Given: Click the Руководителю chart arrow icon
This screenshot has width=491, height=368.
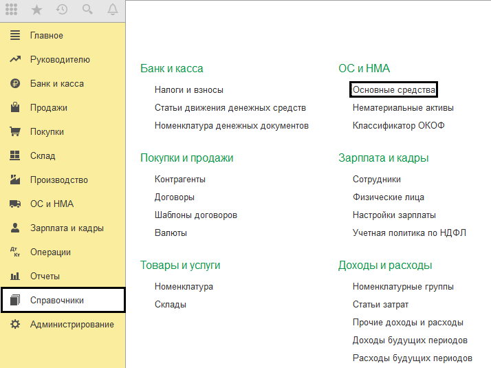Looking at the screenshot, I should pyautogui.click(x=15, y=59).
